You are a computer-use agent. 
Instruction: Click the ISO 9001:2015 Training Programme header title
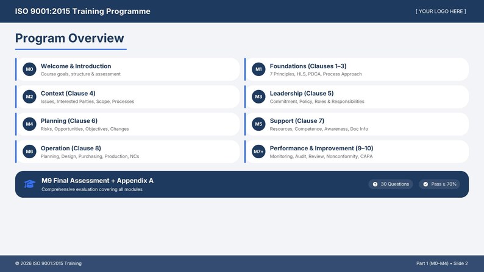coord(83,12)
